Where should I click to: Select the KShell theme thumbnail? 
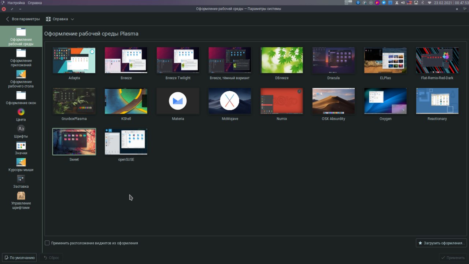point(126,101)
